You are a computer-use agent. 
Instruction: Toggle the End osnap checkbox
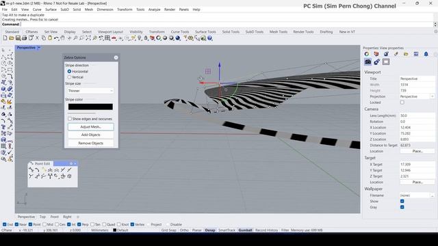[5, 224]
